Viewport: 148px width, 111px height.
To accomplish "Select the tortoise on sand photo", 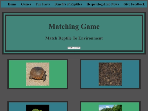I will 38,74.
